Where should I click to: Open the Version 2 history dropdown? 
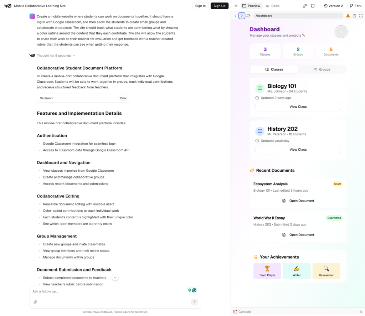(x=333, y=6)
